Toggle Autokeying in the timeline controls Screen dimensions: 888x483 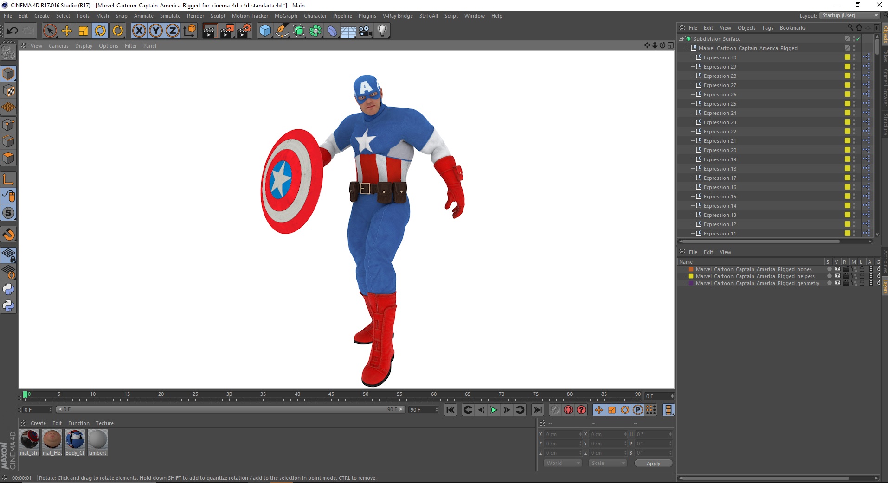pyautogui.click(x=568, y=410)
